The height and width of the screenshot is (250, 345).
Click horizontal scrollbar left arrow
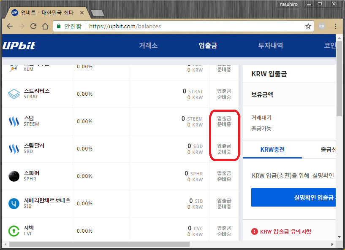coord(5,244)
